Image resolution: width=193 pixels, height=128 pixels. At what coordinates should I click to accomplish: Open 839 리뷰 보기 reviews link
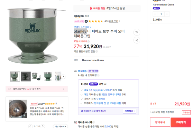tap(112, 21)
